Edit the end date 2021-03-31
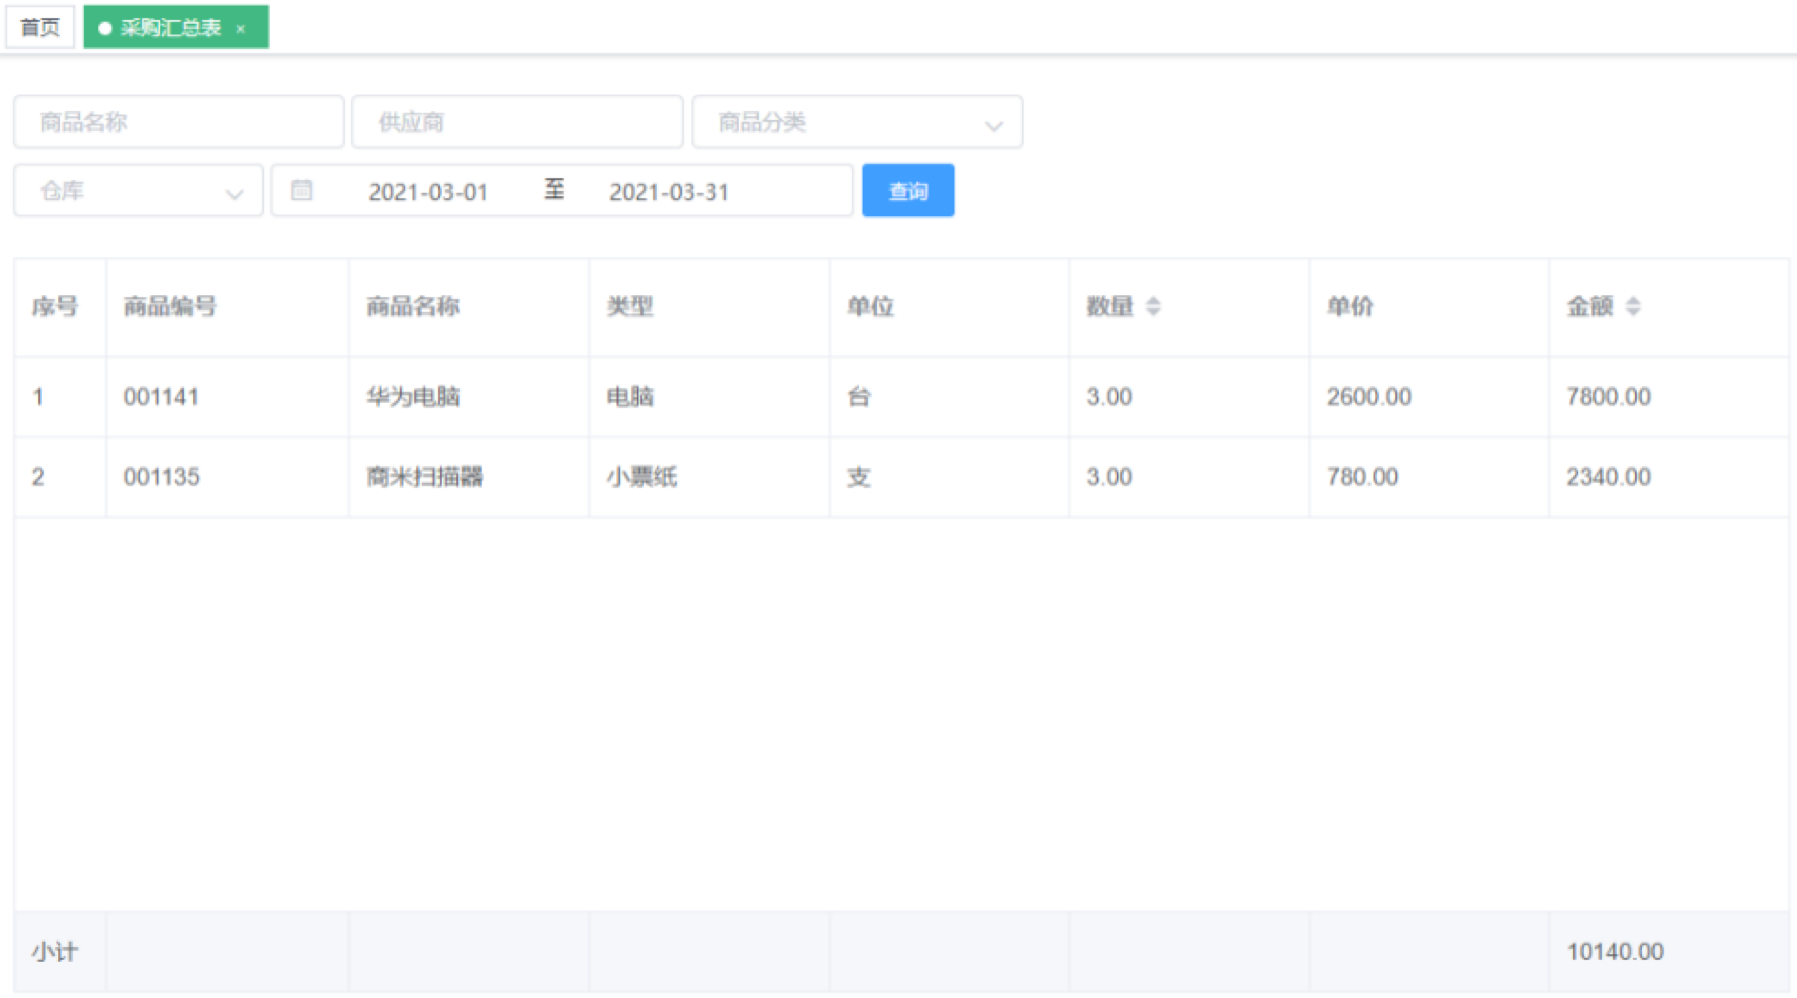This screenshot has width=1797, height=998. pos(669,192)
